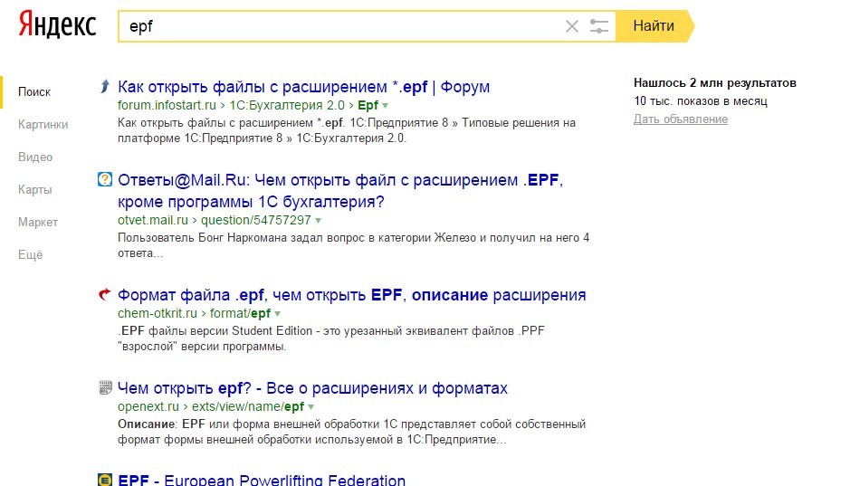Open 'Как открыть файлы с расширением *.epf' result

coord(304,87)
